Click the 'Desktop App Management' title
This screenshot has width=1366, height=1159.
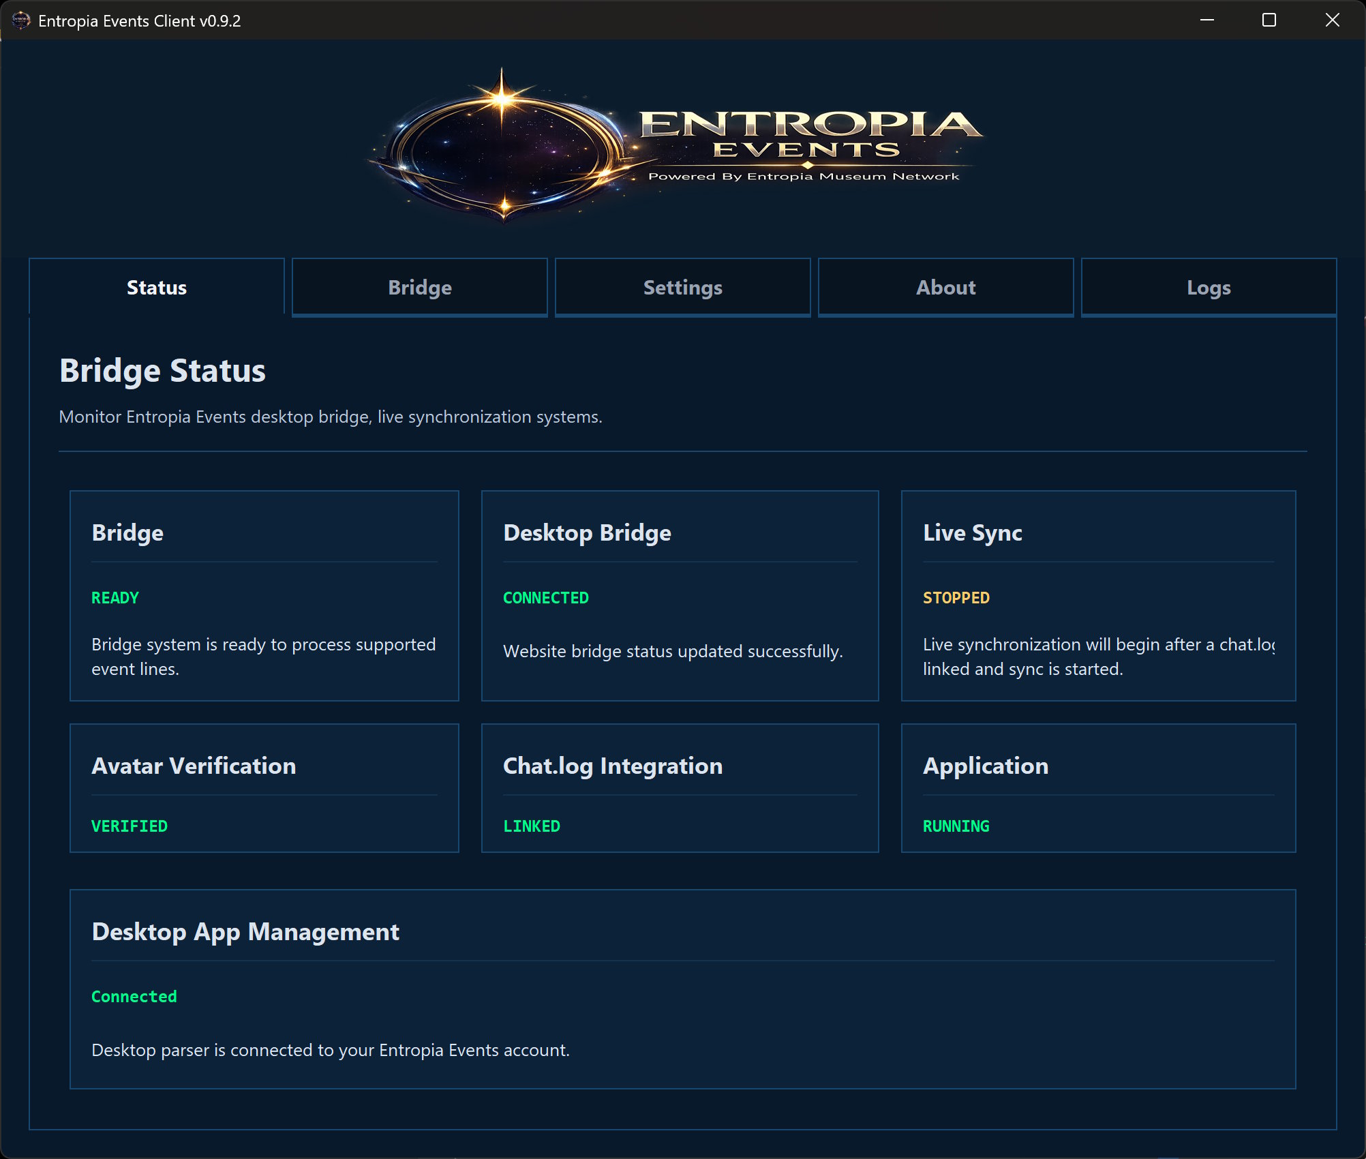245,932
